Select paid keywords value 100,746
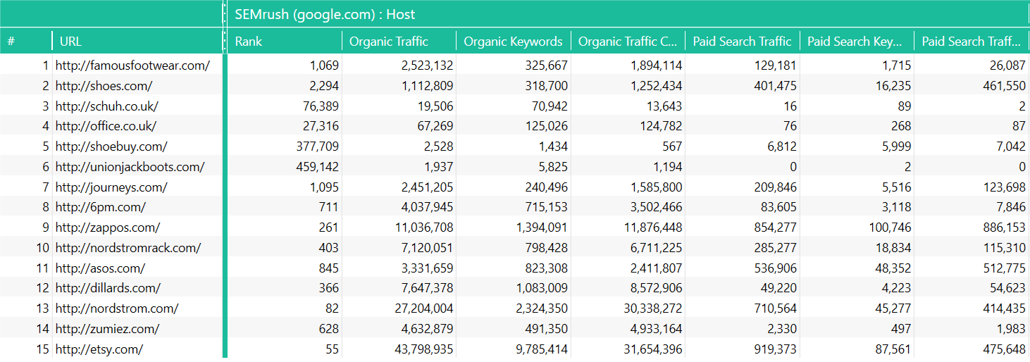 [x=891, y=228]
